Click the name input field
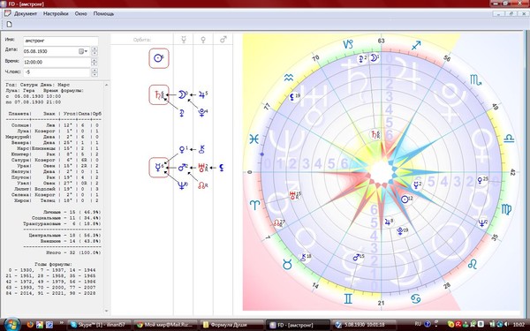Screen dimensions: 530x331 coord(60,41)
